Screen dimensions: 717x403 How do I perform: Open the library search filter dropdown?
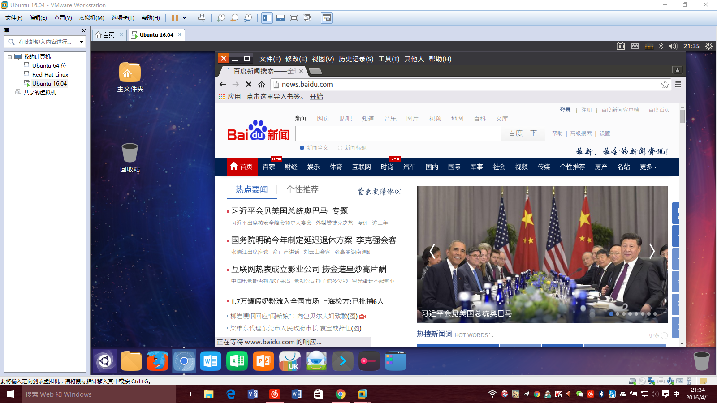[81, 42]
